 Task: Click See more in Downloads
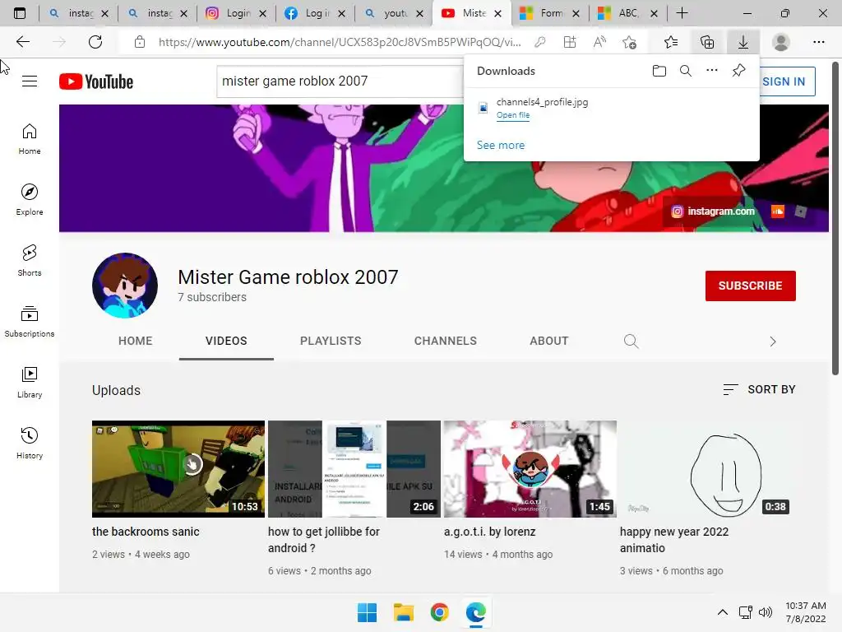[x=501, y=145]
